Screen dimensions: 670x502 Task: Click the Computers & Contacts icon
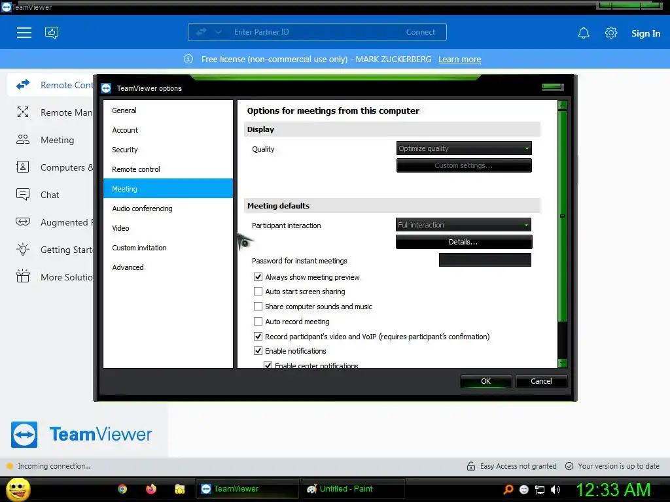click(23, 167)
